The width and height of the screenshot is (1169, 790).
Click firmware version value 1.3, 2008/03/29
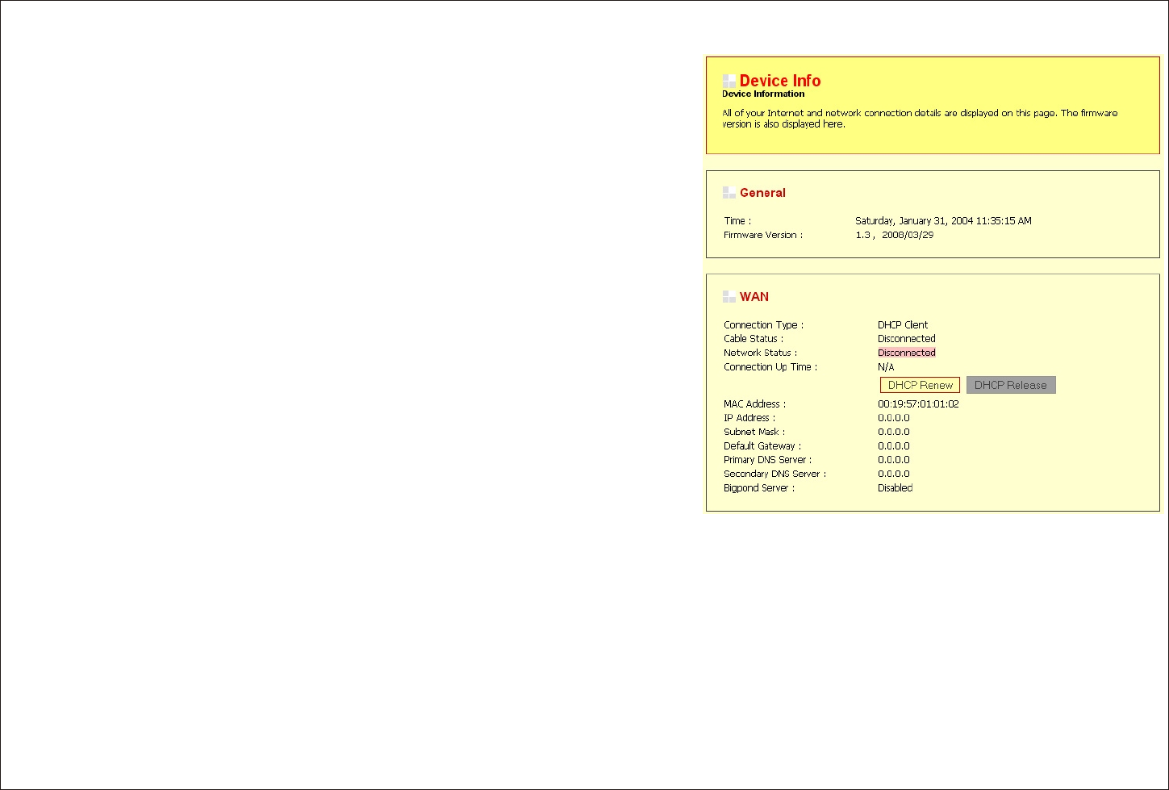895,235
